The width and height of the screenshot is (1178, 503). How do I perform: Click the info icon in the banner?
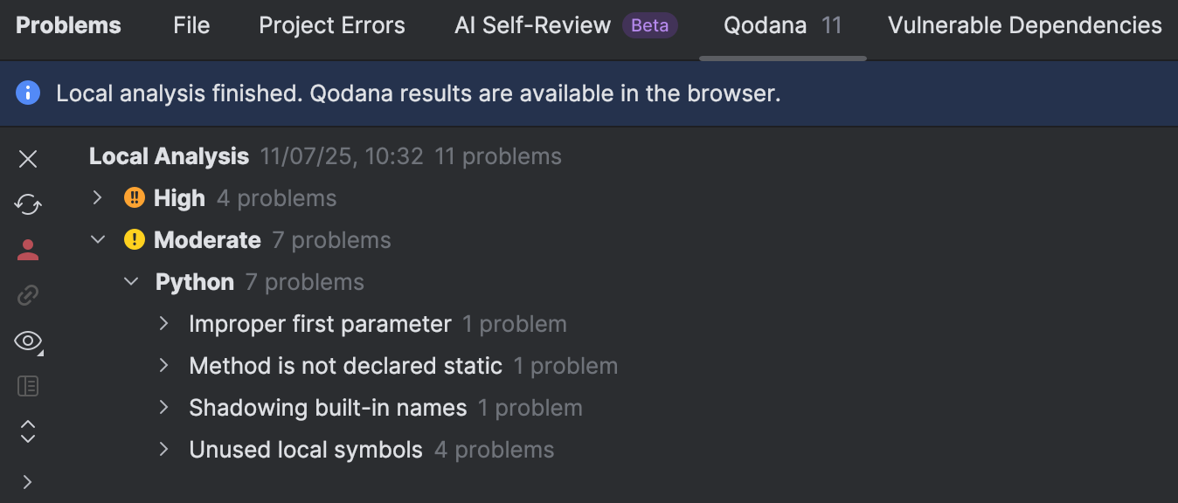click(x=27, y=93)
